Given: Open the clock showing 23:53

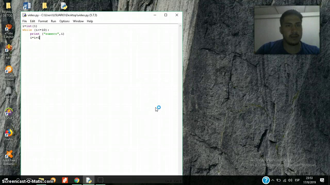Looking at the screenshot, I should 309,180.
